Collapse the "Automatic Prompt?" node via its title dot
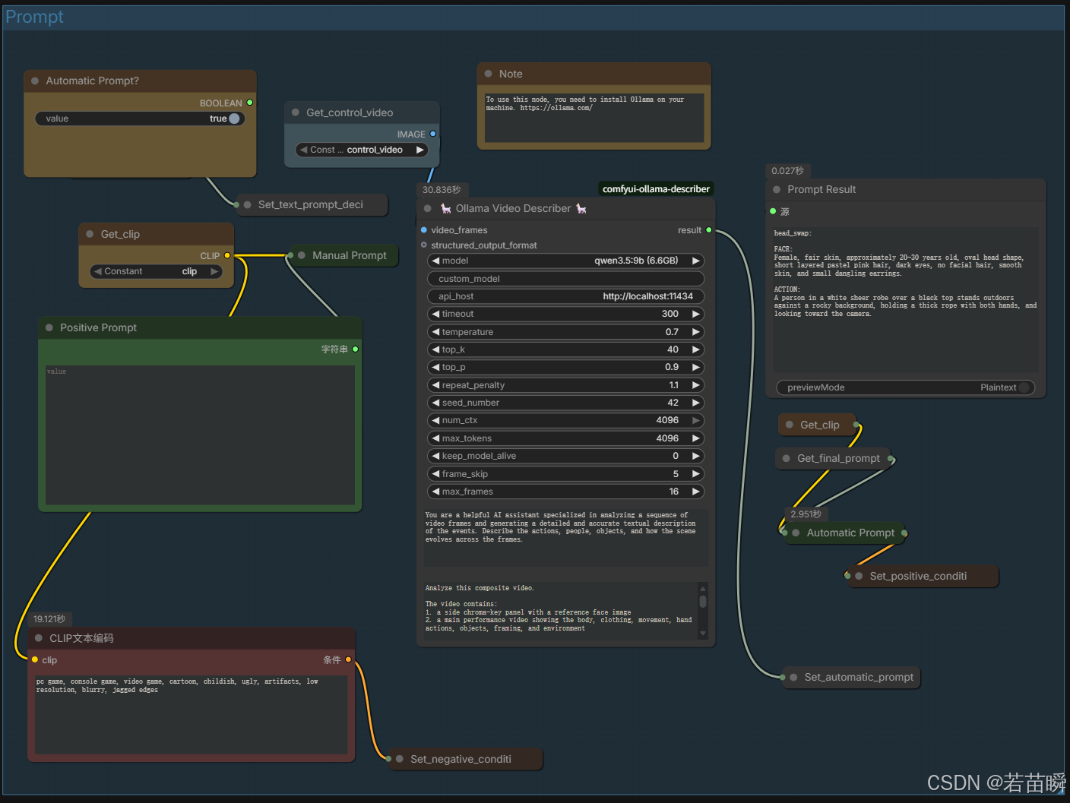 click(x=35, y=81)
